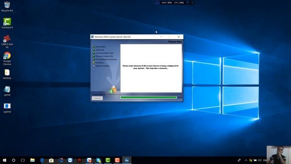This screenshot has width=291, height=164.
Task: Open File Explorer from taskbar
Action: [32, 160]
